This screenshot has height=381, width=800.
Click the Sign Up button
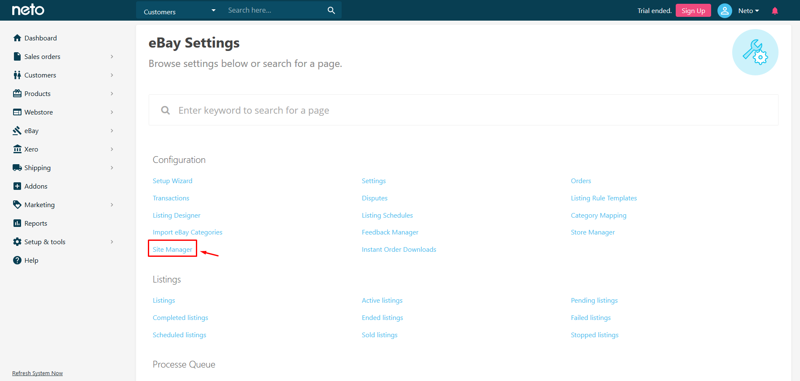pyautogui.click(x=693, y=11)
